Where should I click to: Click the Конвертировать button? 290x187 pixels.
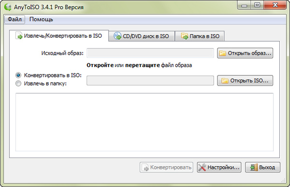[166, 167]
